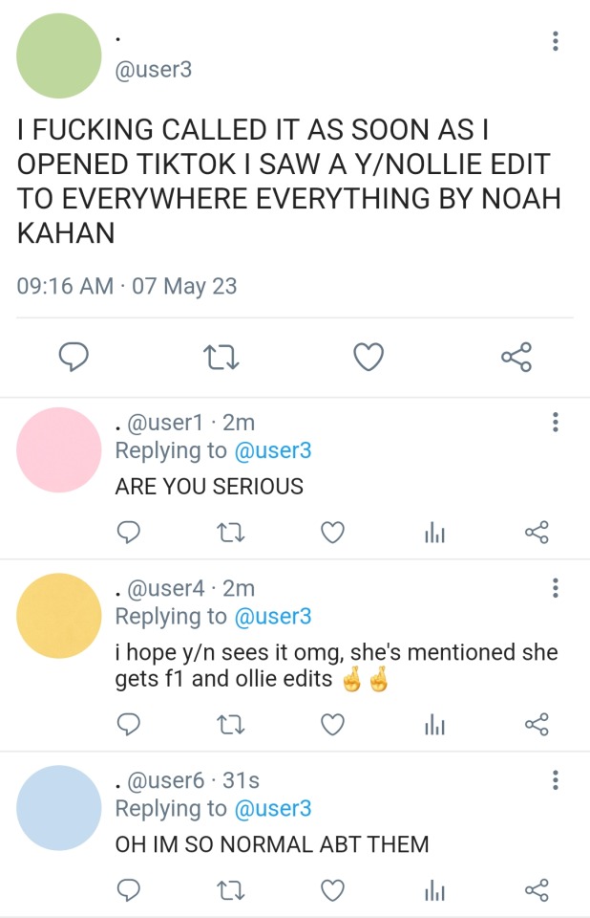Click @user3 mention in user6's reply
Screen dimensions: 590x918
(x=273, y=808)
